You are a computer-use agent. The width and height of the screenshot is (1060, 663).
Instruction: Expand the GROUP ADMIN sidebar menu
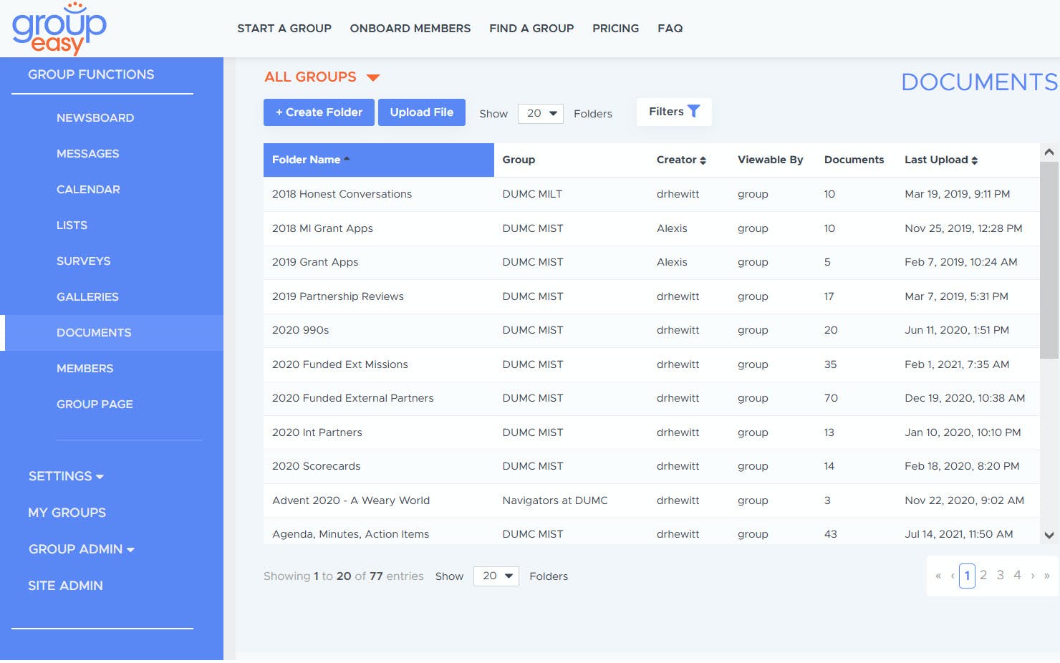click(81, 549)
